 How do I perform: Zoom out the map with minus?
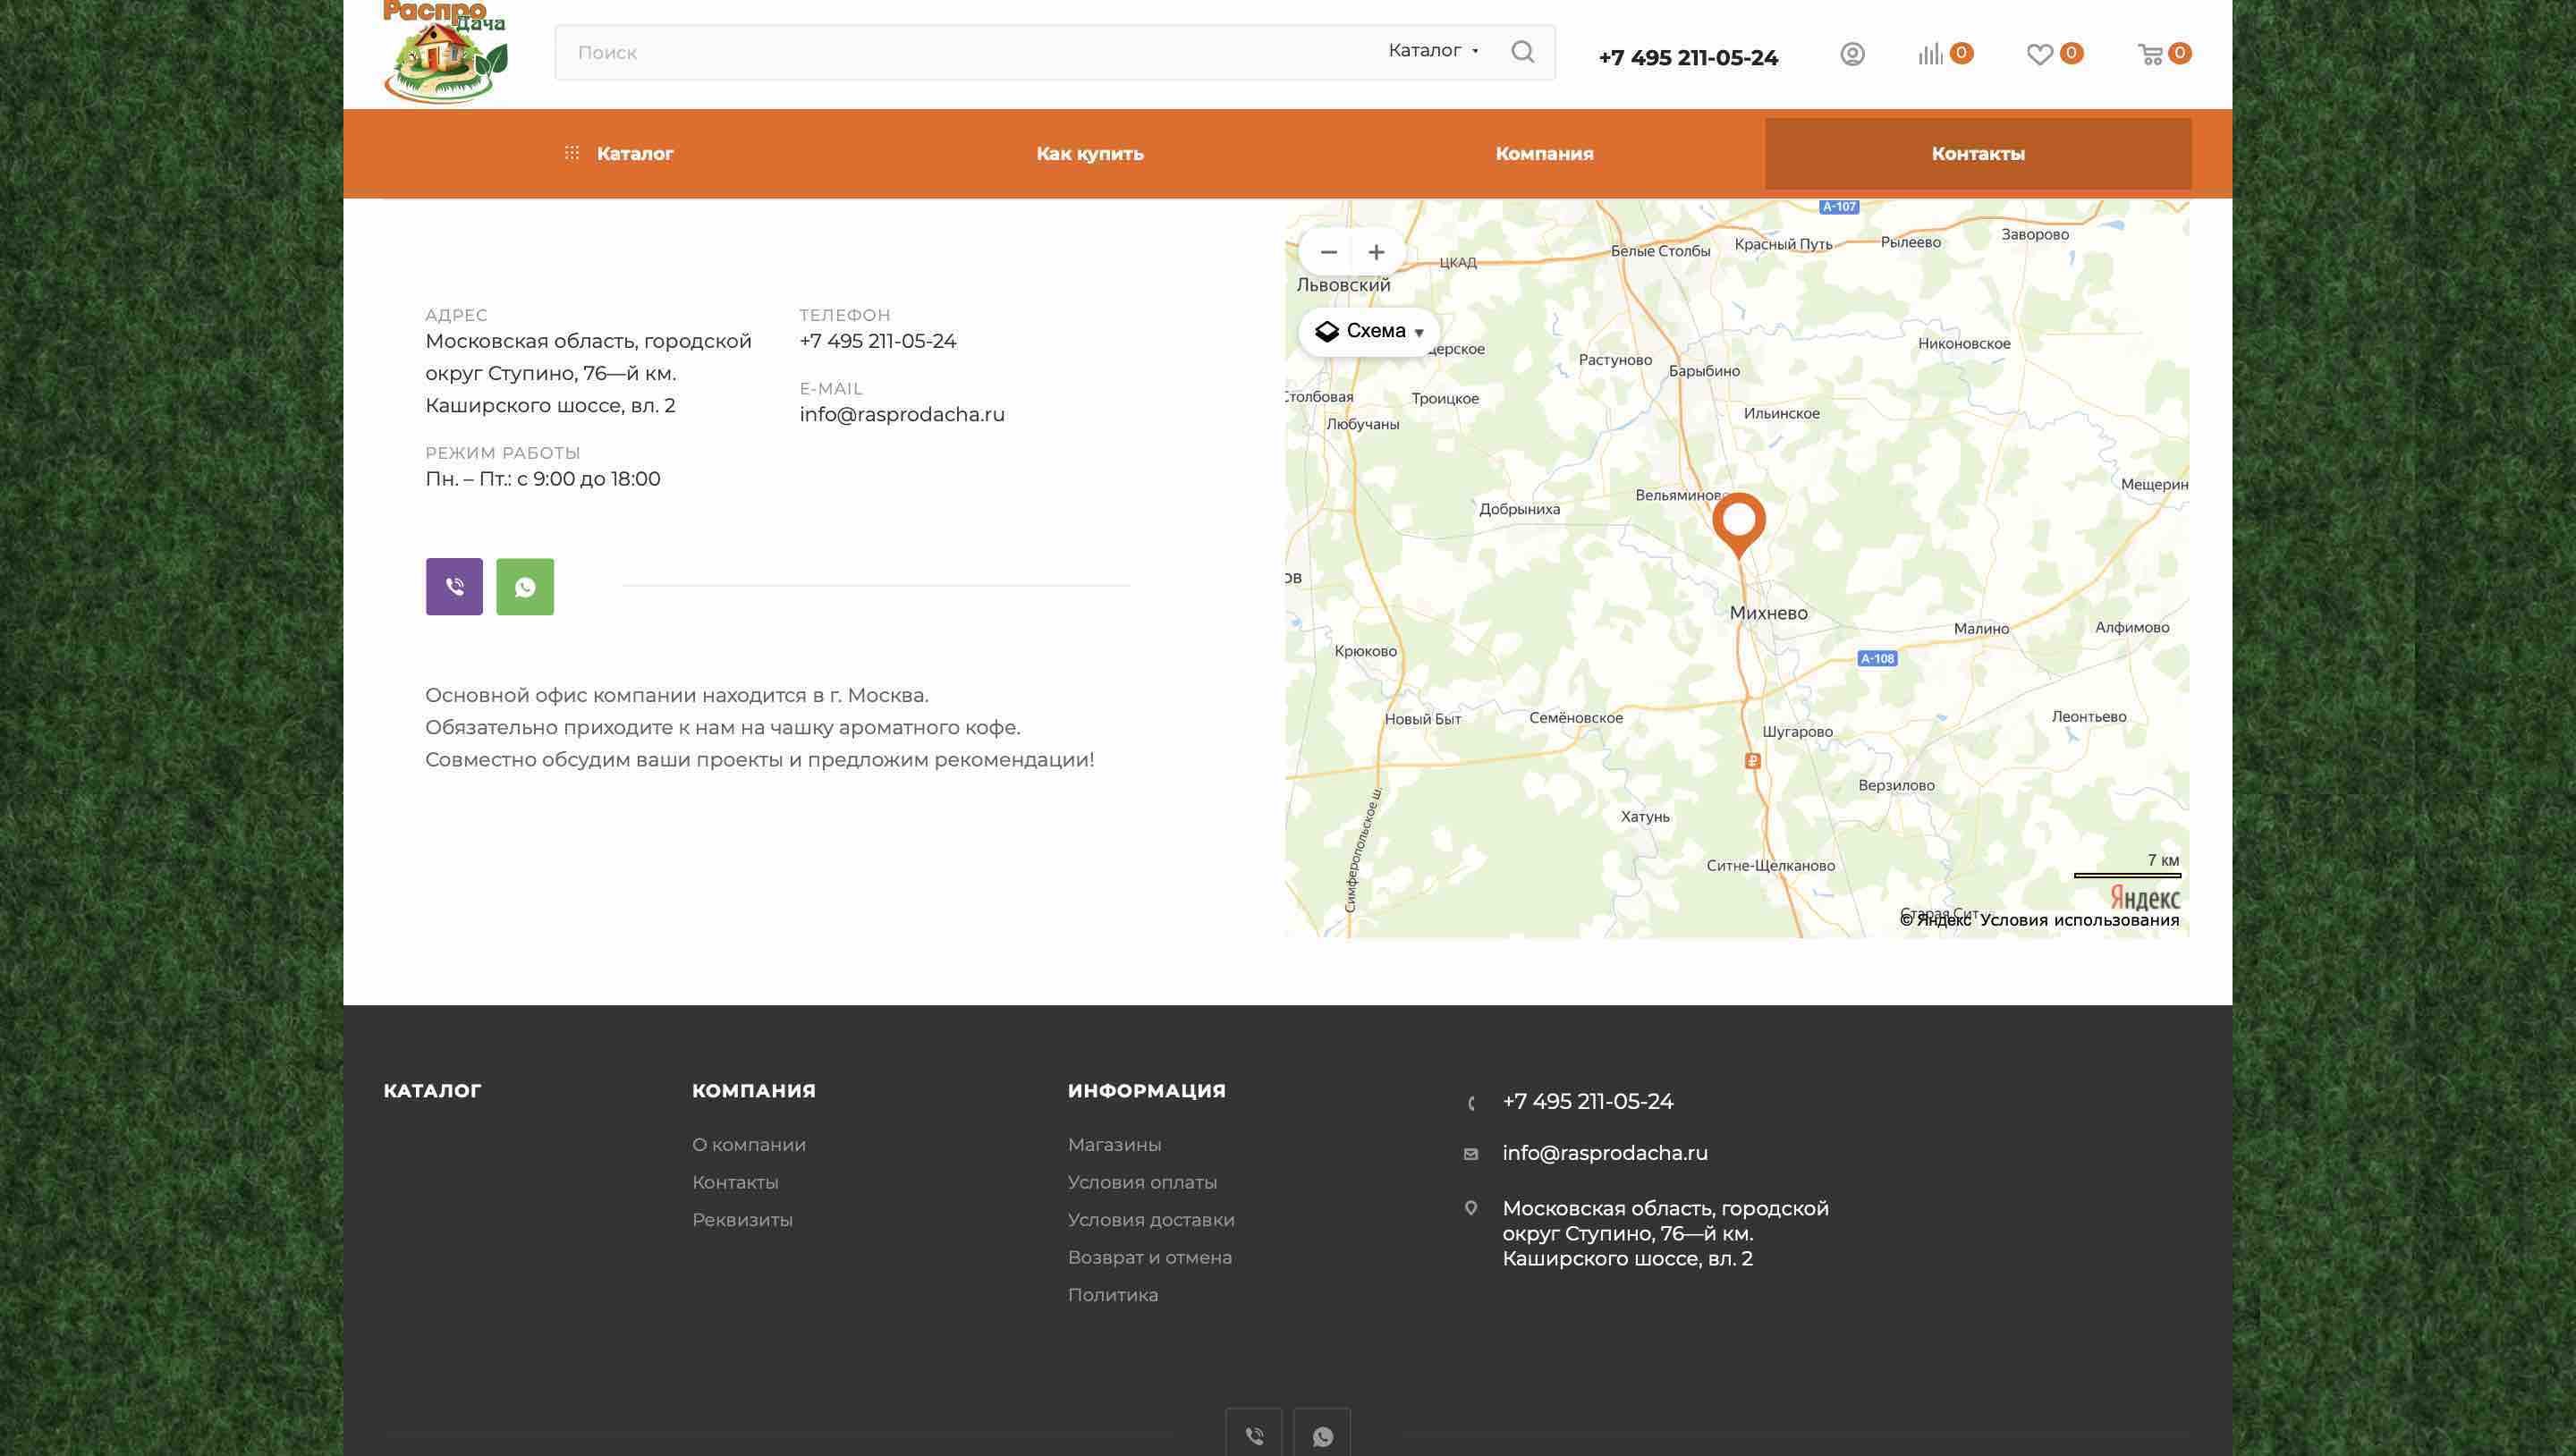[x=1328, y=252]
